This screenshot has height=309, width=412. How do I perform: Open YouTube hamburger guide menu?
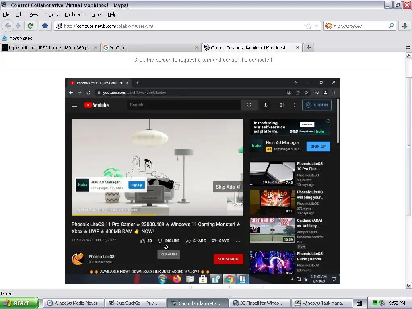pos(75,105)
